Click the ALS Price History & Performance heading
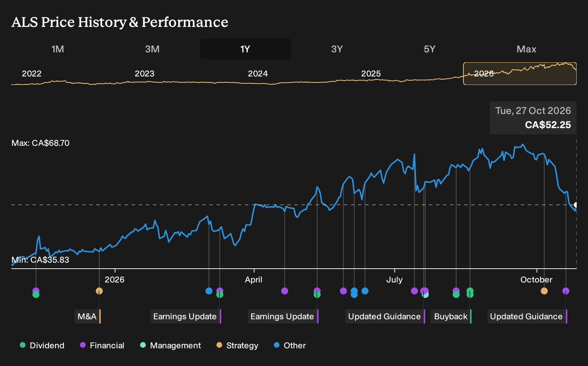Viewport: 588px width, 366px height. pyautogui.click(x=120, y=22)
